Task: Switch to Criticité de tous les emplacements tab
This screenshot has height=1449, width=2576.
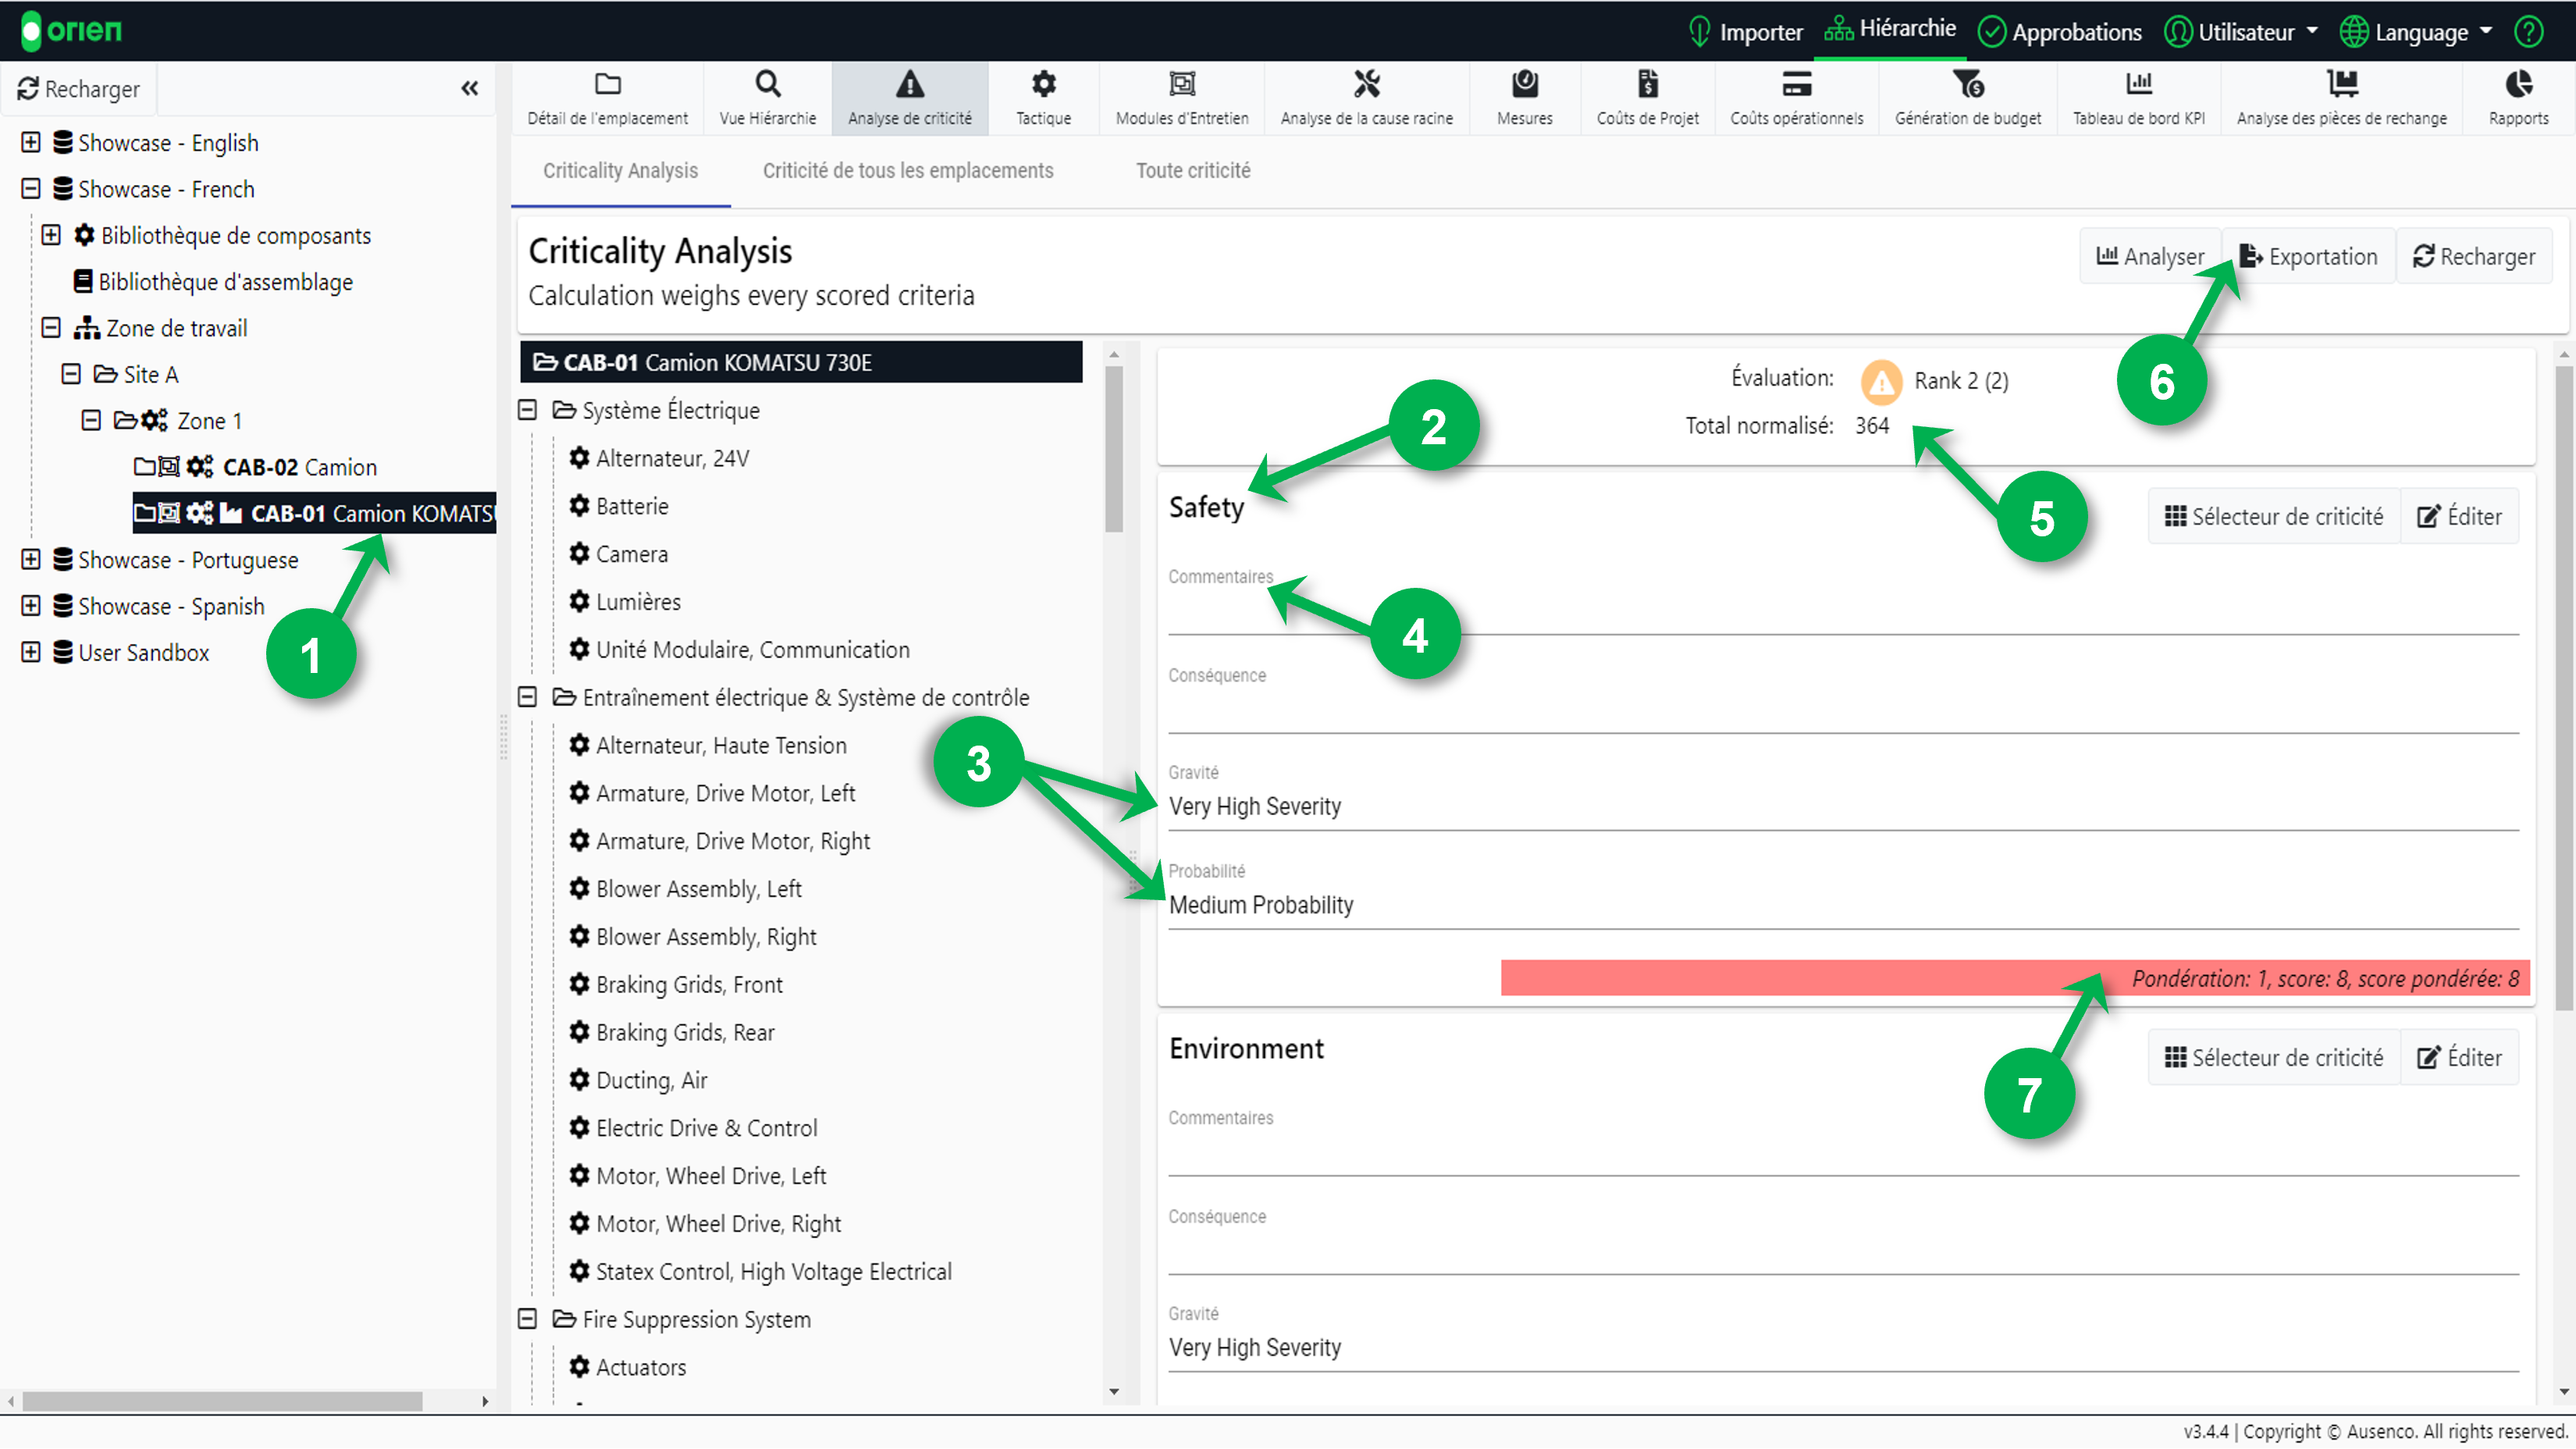Action: (x=907, y=171)
